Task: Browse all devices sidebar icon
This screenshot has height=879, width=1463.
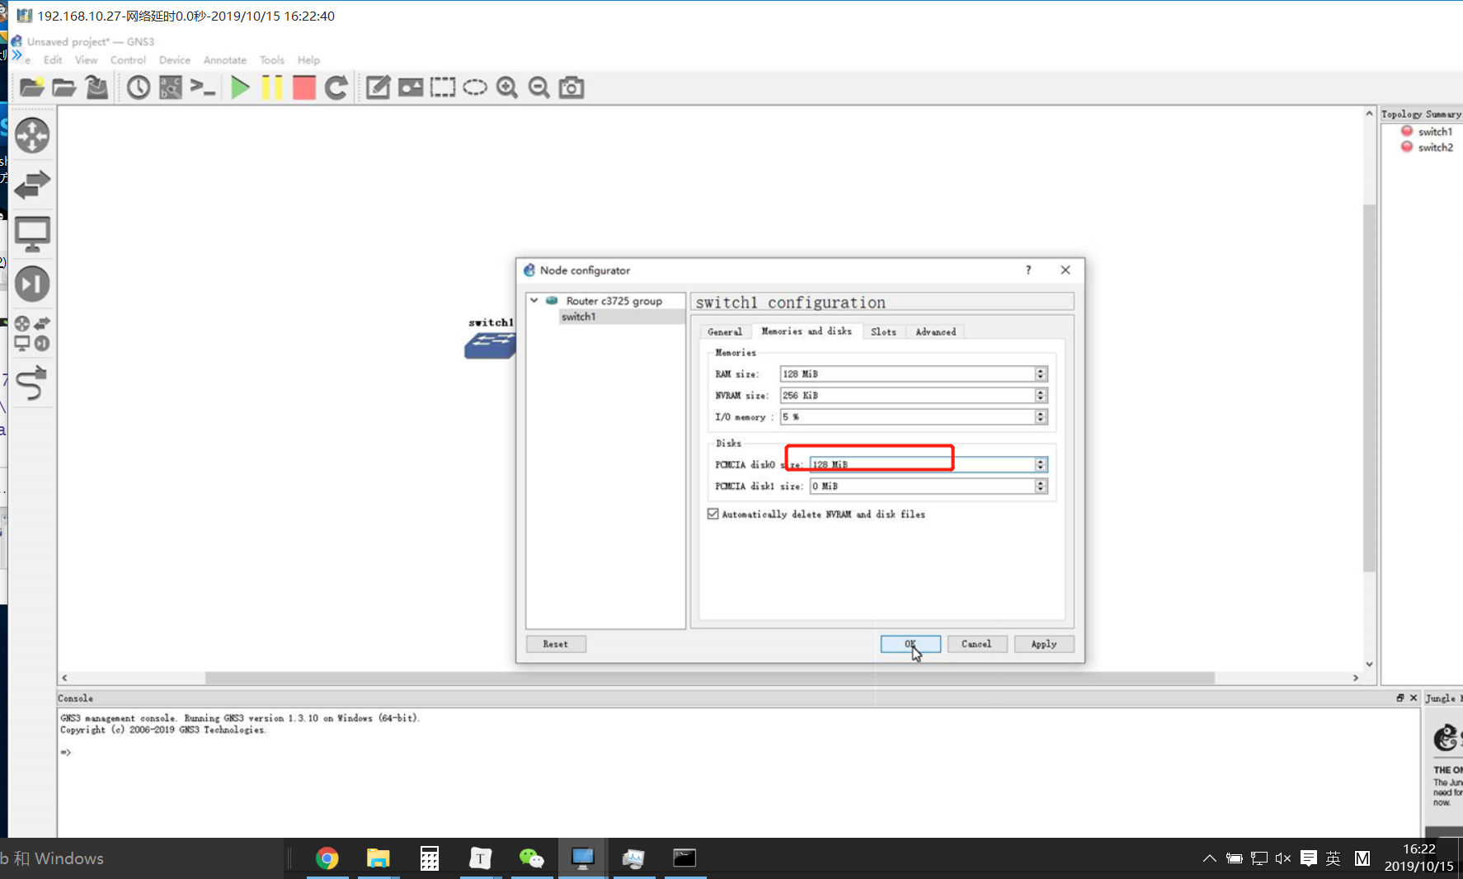Action: (32, 334)
